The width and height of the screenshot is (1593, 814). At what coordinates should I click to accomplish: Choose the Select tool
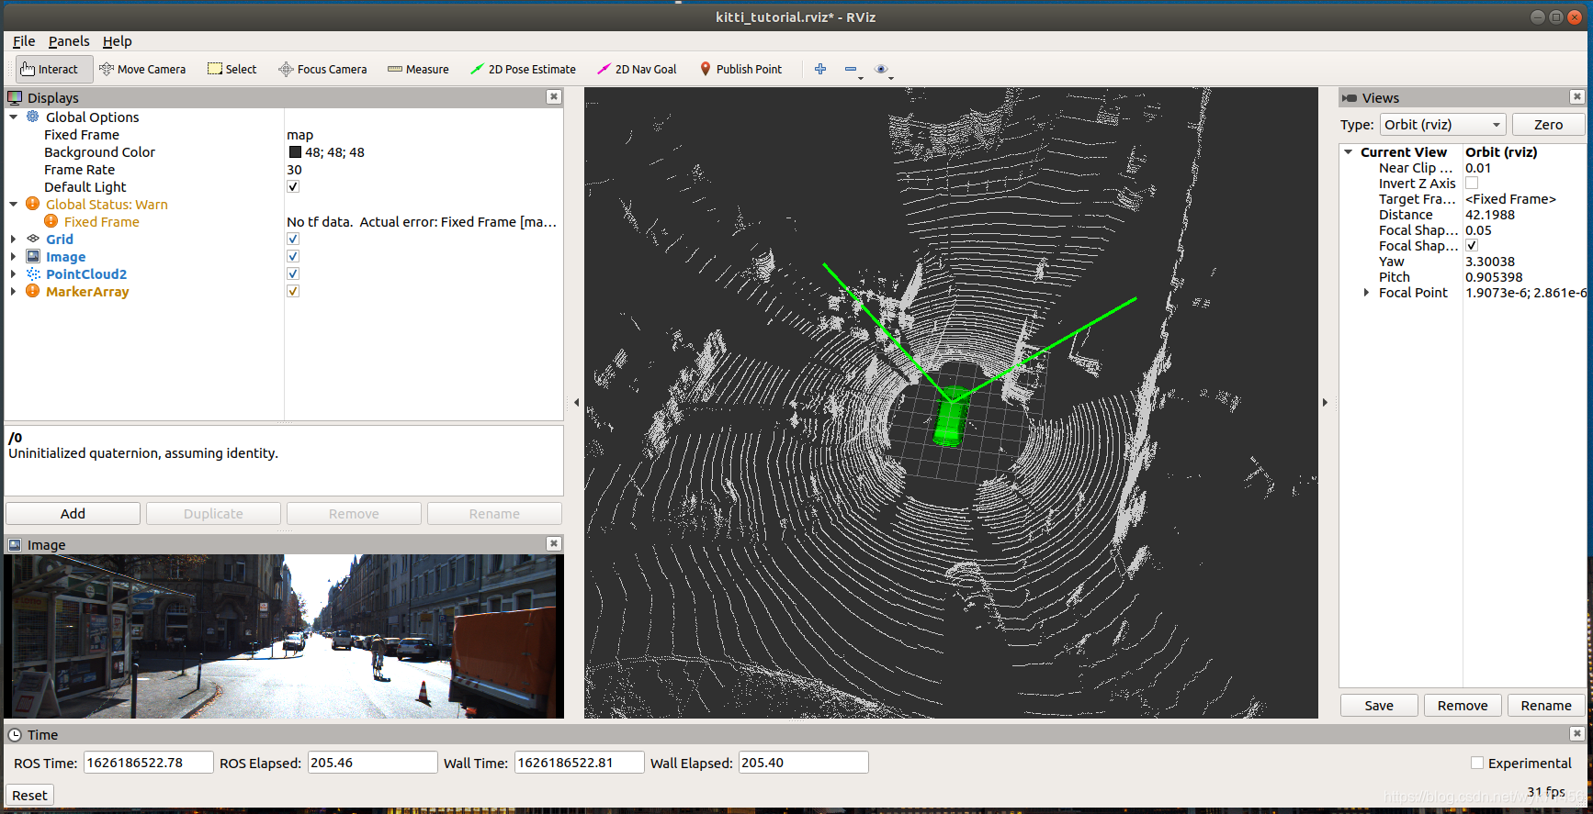click(x=232, y=69)
